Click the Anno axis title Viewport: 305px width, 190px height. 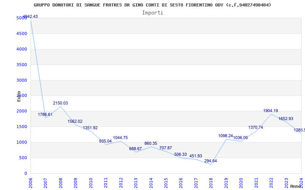pyautogui.click(x=296, y=186)
